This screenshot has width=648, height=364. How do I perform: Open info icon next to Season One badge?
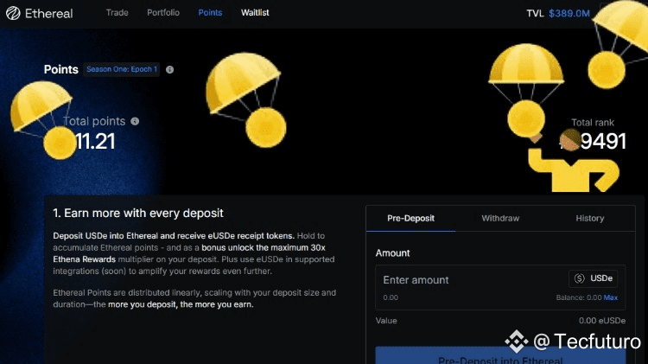pyautogui.click(x=169, y=69)
